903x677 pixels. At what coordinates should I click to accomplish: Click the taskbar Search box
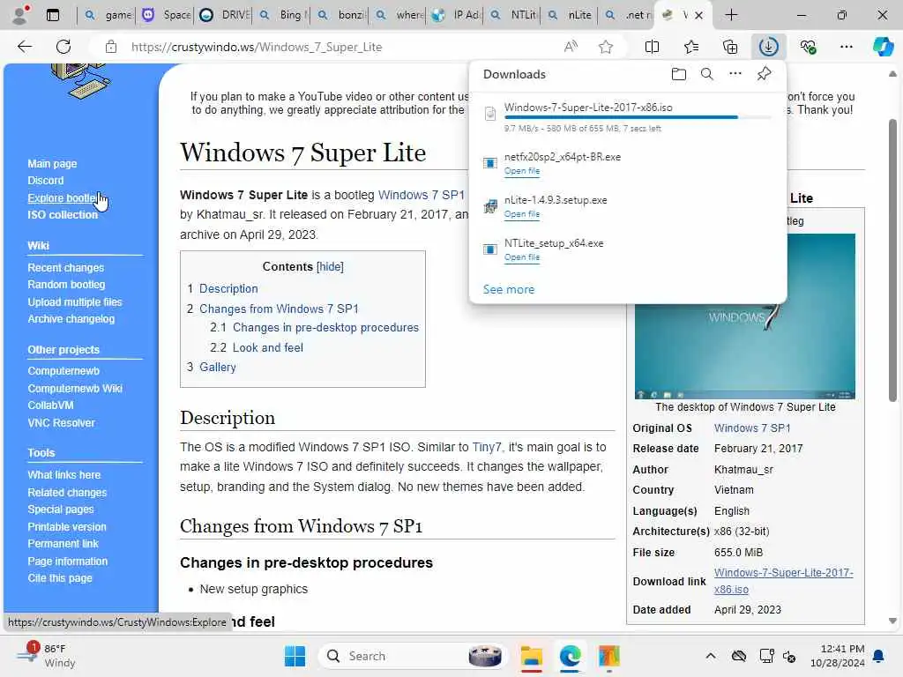click(x=412, y=656)
